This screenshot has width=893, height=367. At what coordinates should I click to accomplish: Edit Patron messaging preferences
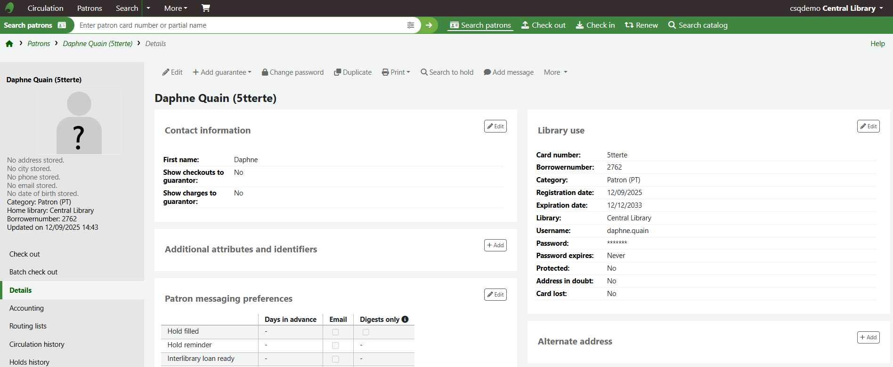point(495,295)
